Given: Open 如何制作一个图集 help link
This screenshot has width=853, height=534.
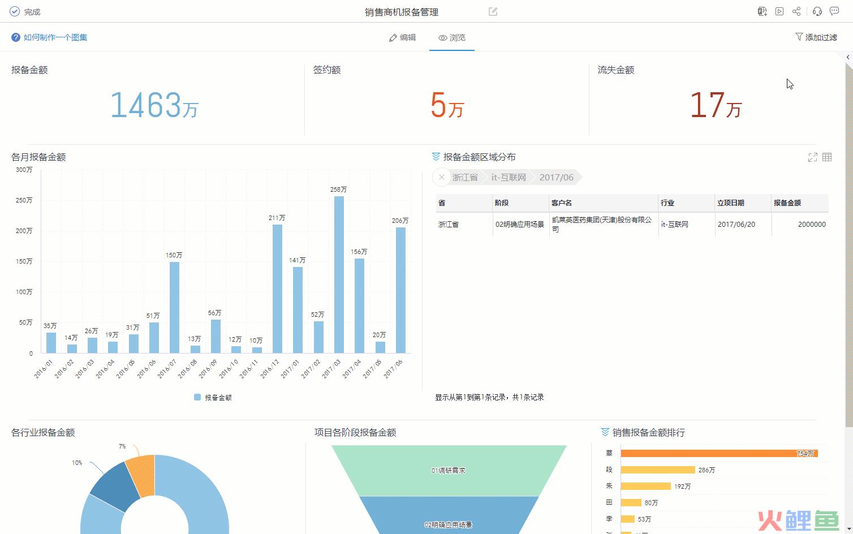Looking at the screenshot, I should [x=55, y=37].
